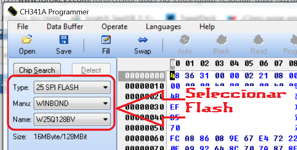Image resolution: width=297 pixels, height=150 pixels.
Task: Click the greyed Auto chip icon
Action: coord(185,40)
